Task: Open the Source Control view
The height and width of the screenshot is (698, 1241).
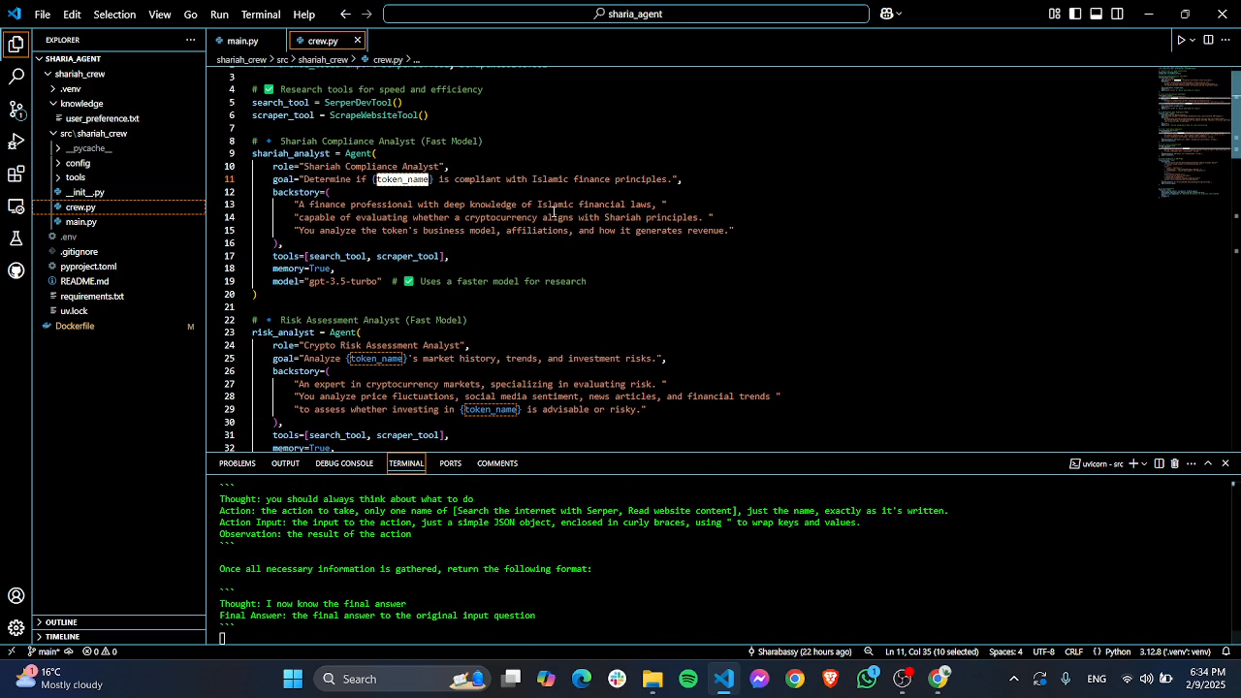Action: 16,109
